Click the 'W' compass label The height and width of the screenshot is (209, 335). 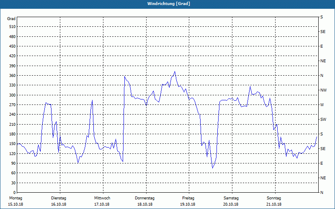(322, 105)
